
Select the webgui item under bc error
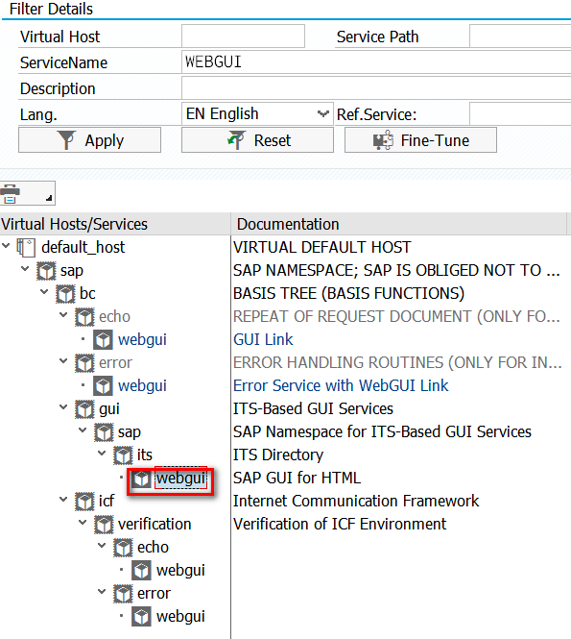click(x=142, y=386)
